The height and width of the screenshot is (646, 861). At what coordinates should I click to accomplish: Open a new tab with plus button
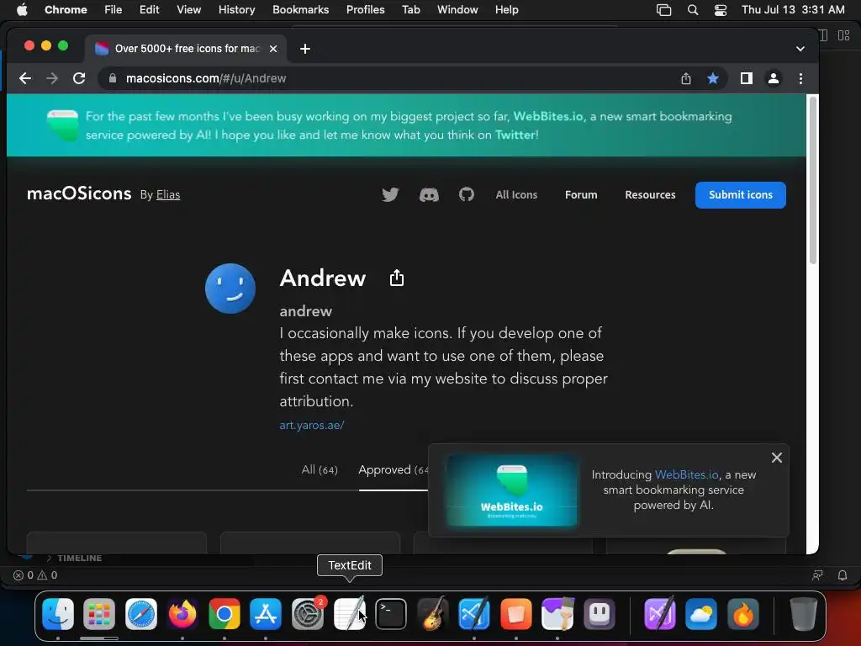click(305, 49)
